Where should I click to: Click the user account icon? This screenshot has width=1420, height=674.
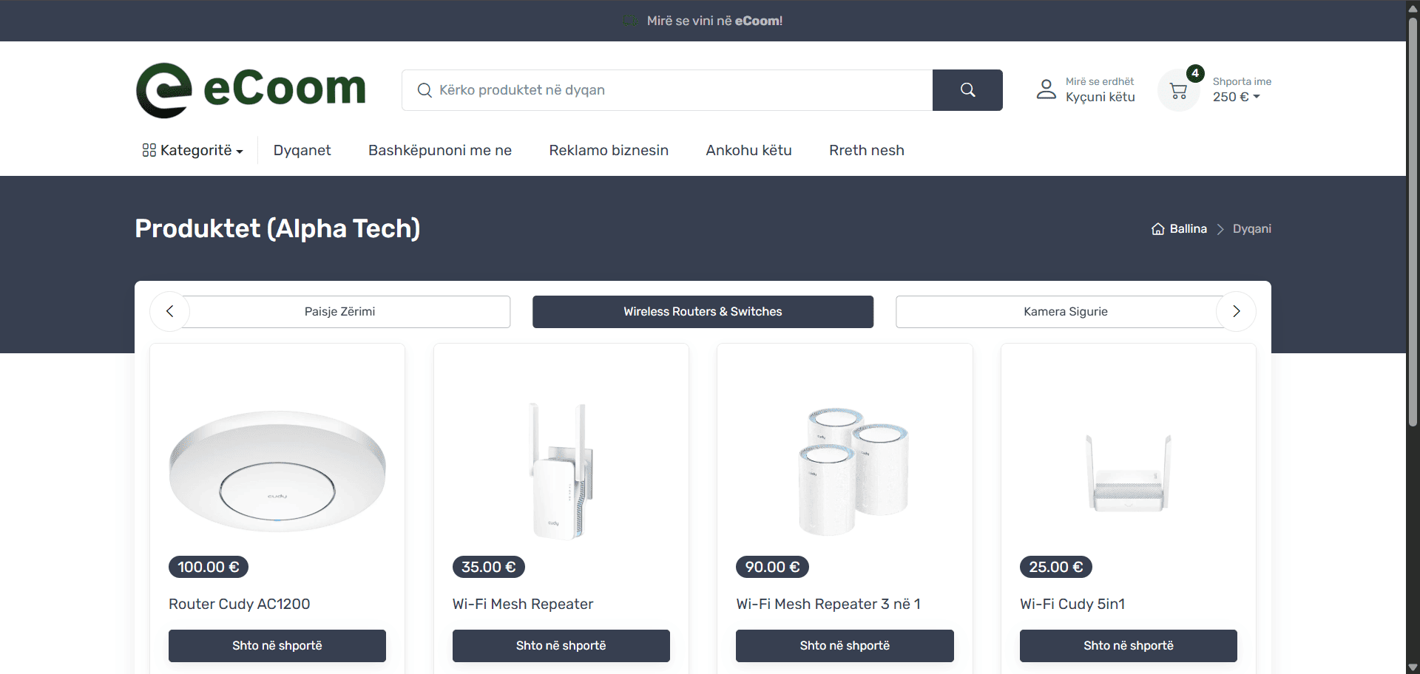click(x=1046, y=89)
